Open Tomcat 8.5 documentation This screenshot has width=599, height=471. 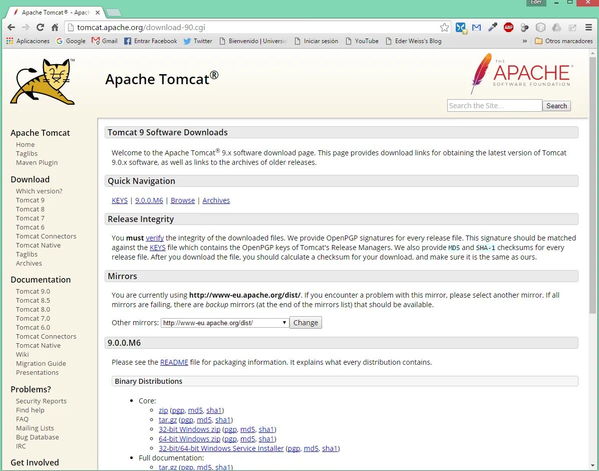(33, 301)
